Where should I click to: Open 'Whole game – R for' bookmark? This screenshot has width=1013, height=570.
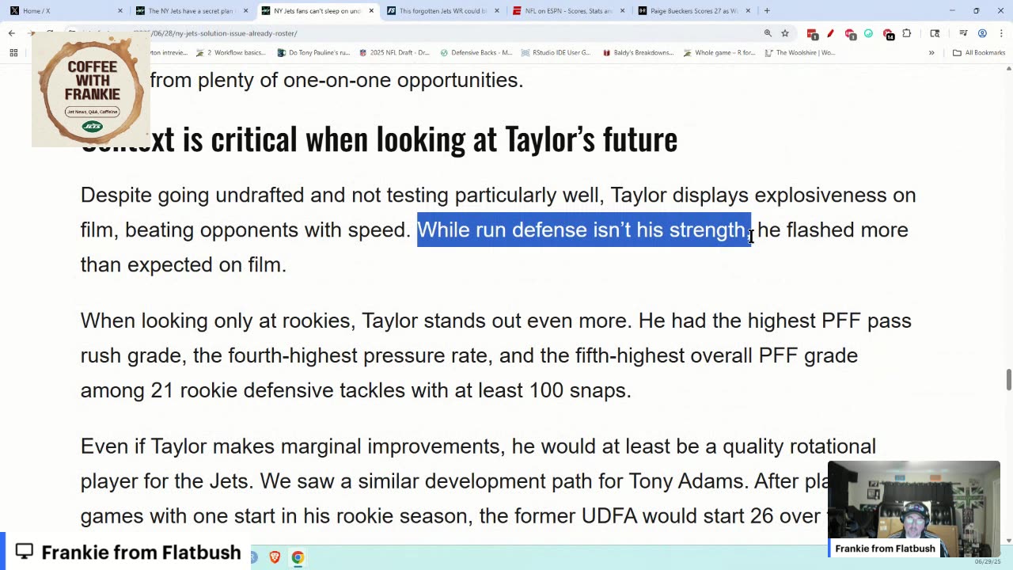pyautogui.click(x=719, y=53)
